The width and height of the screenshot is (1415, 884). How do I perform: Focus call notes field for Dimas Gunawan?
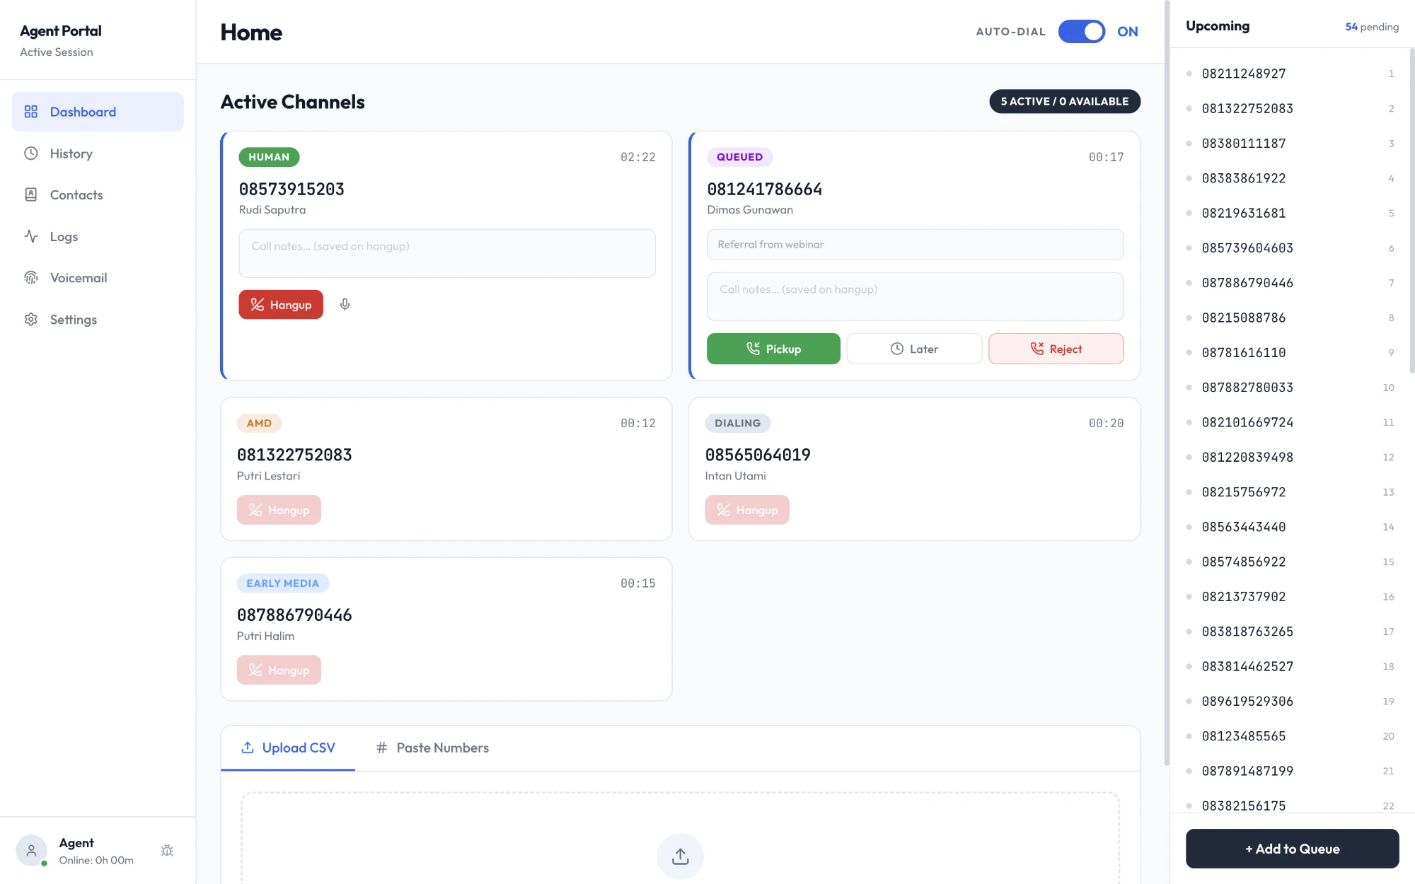click(915, 296)
